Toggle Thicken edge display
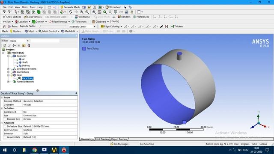 point(177,27)
